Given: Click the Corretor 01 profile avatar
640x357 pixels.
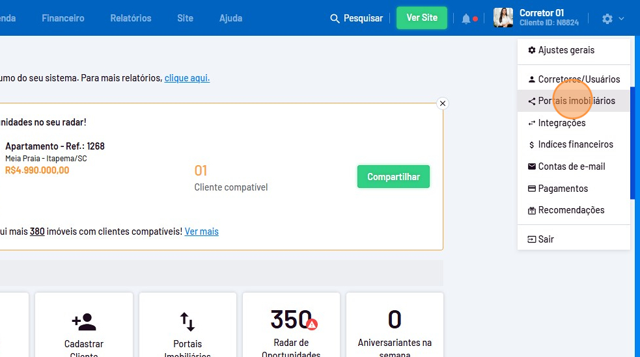Looking at the screenshot, I should click(503, 18).
